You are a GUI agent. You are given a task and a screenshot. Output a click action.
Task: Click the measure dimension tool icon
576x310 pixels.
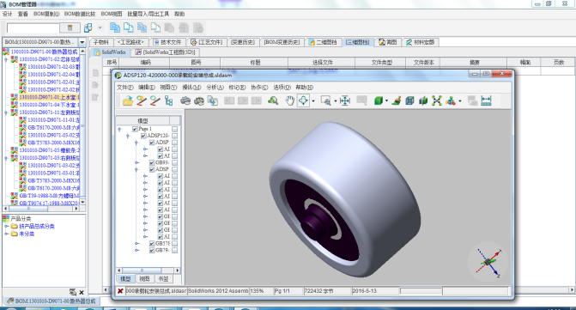tap(486, 100)
